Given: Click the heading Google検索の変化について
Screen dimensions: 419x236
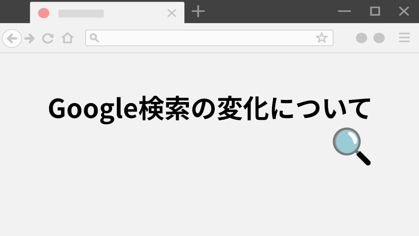Looking at the screenshot, I should click(x=209, y=108).
